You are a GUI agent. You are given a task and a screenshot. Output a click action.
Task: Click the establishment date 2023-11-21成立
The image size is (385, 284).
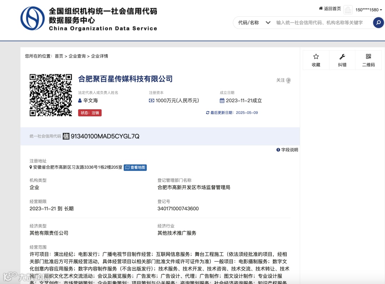click(x=244, y=100)
